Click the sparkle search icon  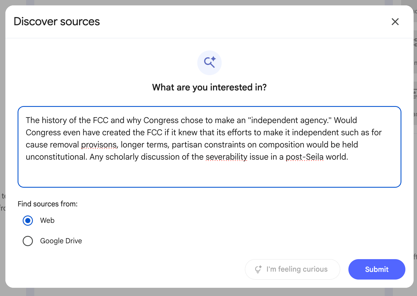pos(209,63)
